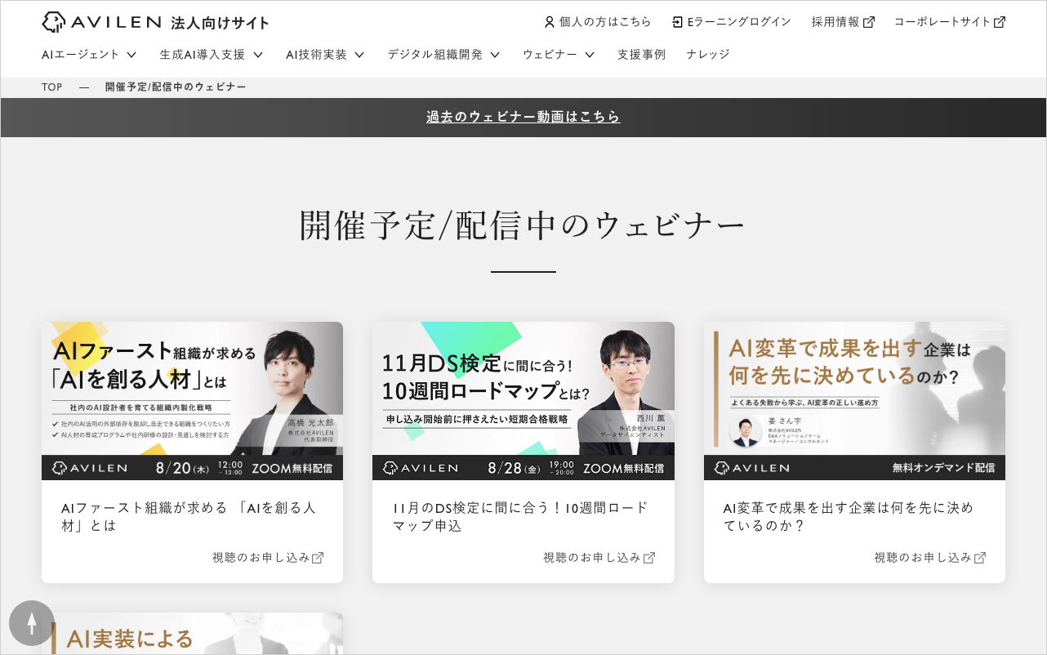The image size is (1047, 655).
Task: Open the 生成AI導入支援 nav item
Action: point(203,55)
